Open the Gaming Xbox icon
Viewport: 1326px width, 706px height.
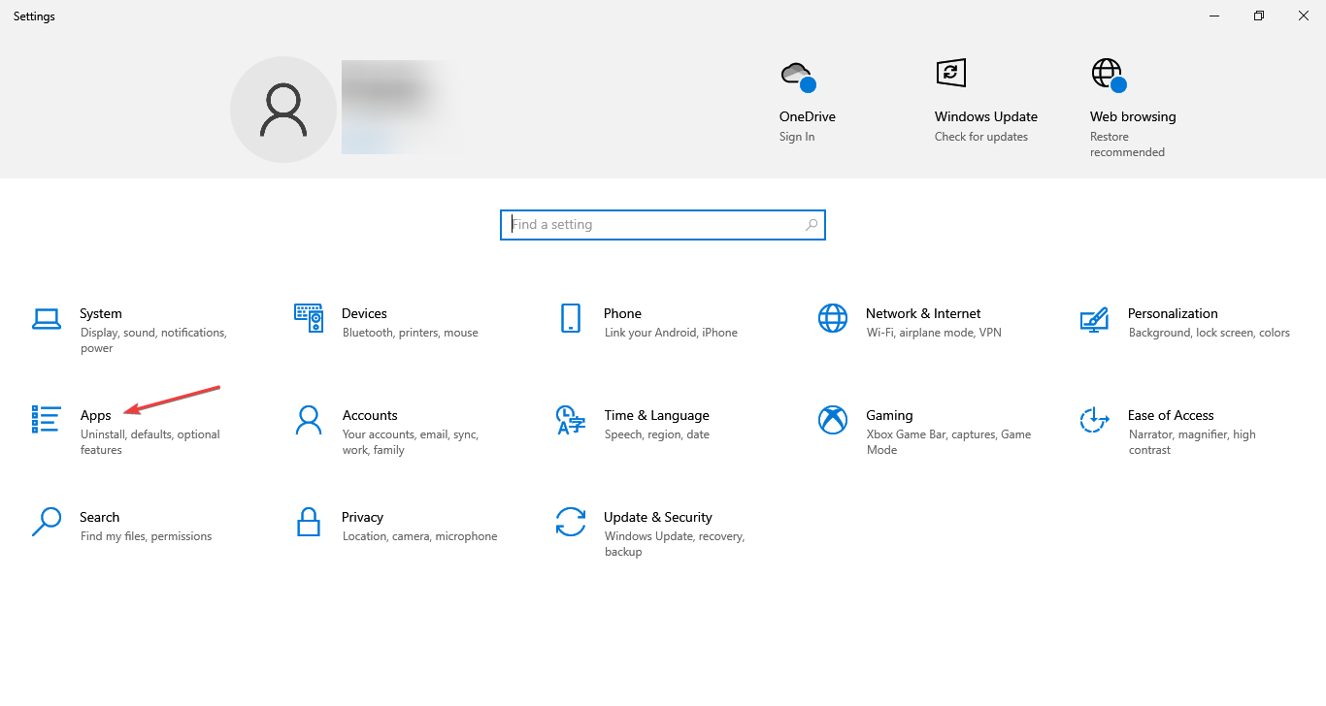[833, 420]
